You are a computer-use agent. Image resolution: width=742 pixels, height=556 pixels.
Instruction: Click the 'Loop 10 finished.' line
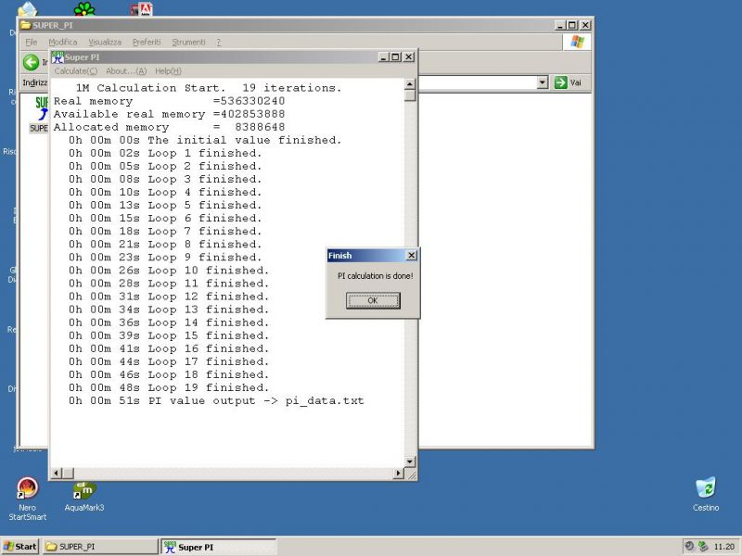[169, 271]
